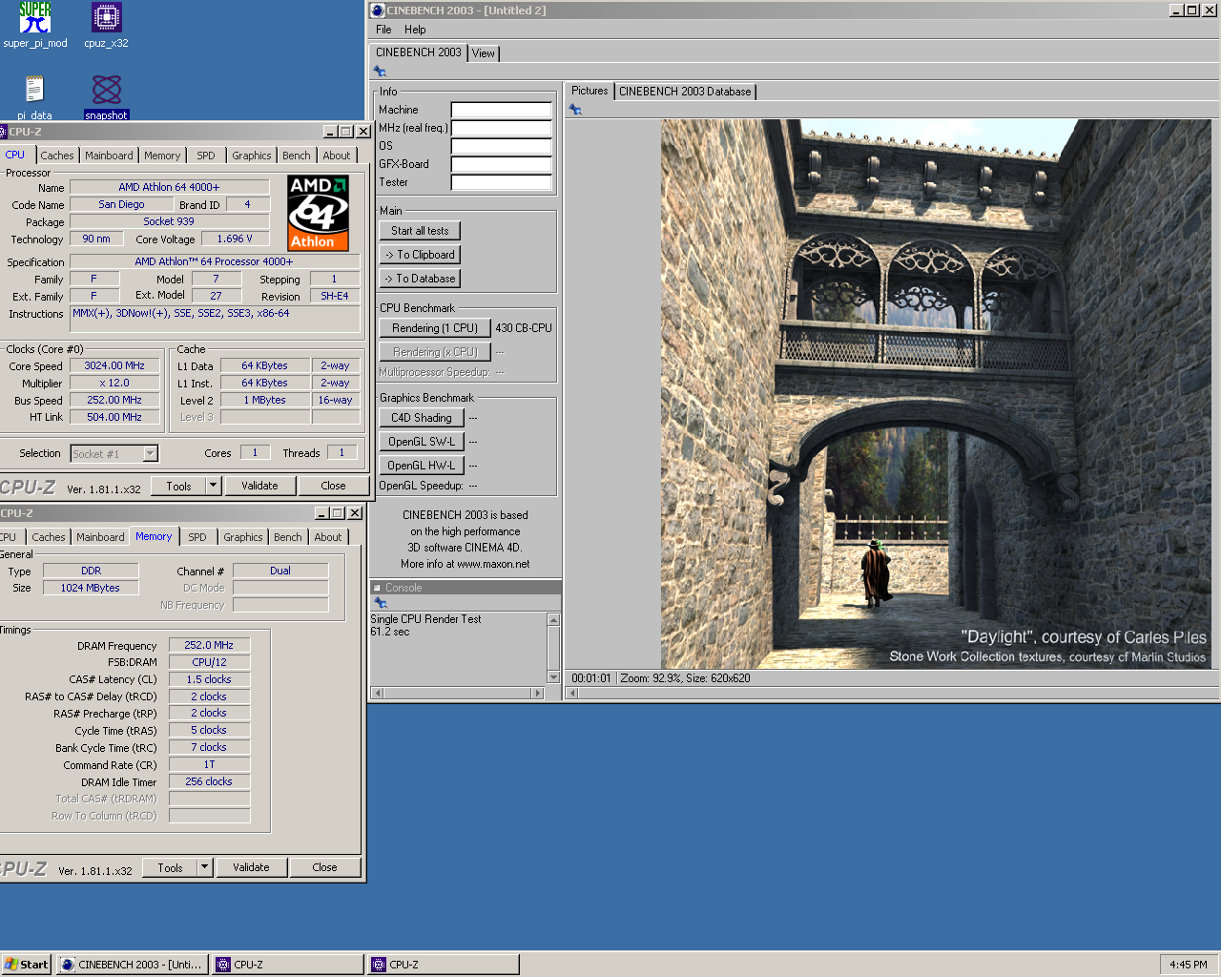Open the Help menu in CINEBENCH

point(415,30)
